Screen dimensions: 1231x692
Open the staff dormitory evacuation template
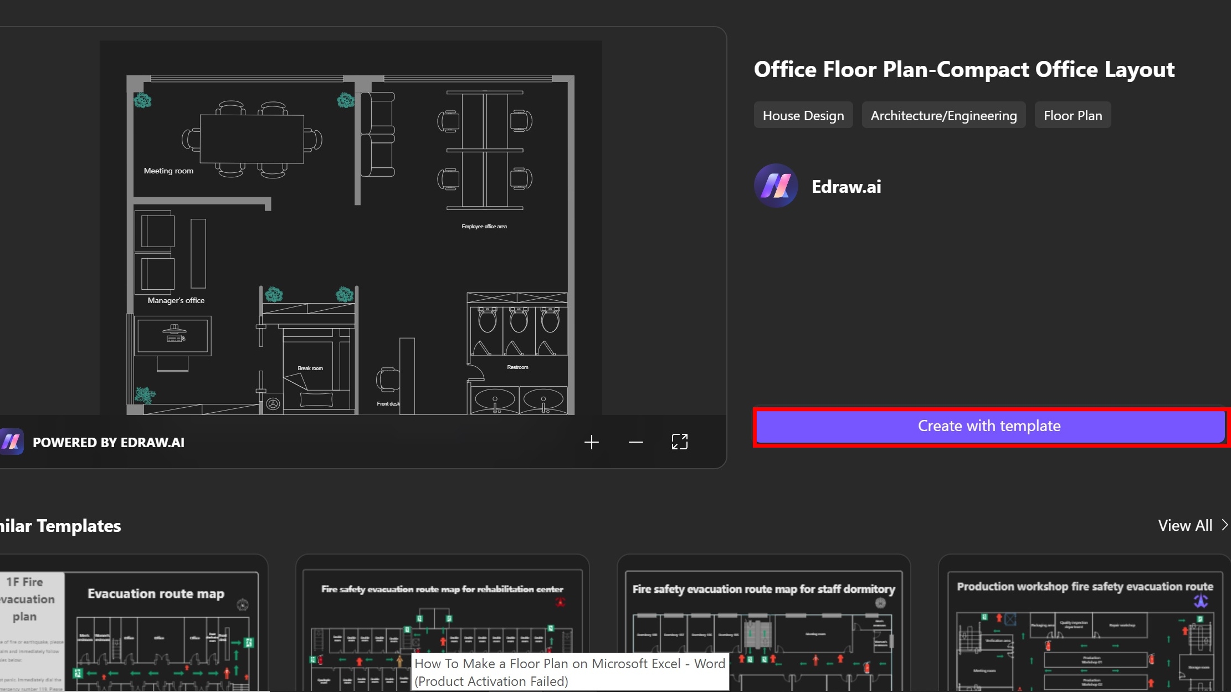coord(764,623)
